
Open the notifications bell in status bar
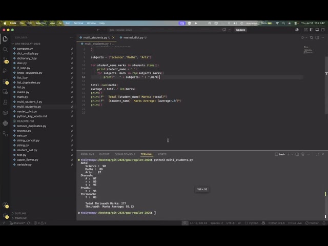tap(324, 223)
